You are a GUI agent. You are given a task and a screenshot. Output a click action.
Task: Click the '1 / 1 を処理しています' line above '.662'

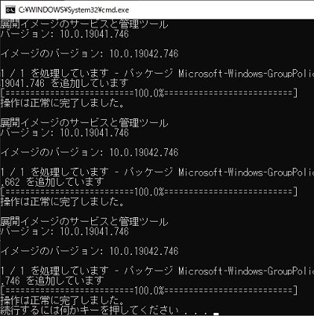coord(157,173)
